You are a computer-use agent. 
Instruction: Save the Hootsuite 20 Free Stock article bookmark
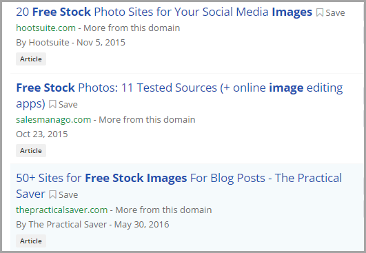pos(331,12)
